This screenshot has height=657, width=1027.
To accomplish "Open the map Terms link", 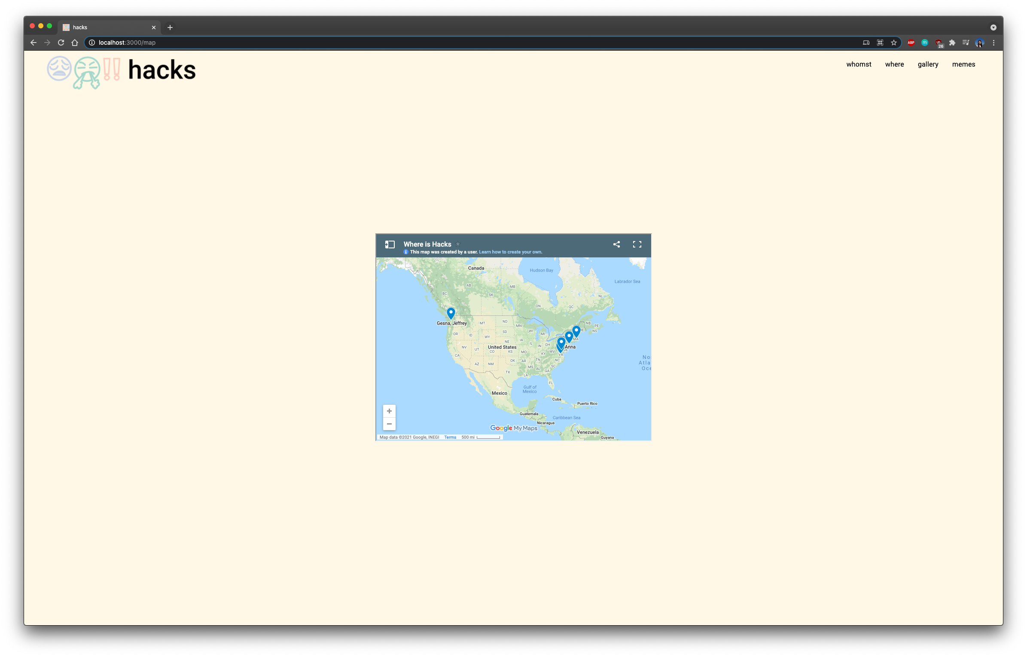I will click(x=450, y=437).
